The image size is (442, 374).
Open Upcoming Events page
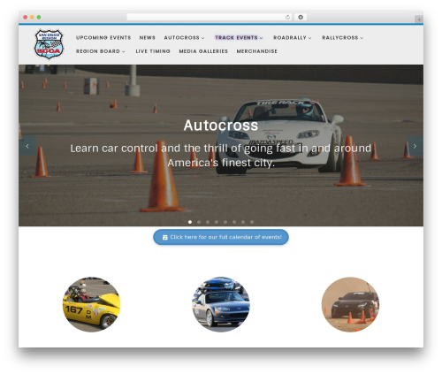[103, 38]
